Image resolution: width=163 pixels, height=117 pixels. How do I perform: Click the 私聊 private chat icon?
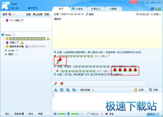150,90
